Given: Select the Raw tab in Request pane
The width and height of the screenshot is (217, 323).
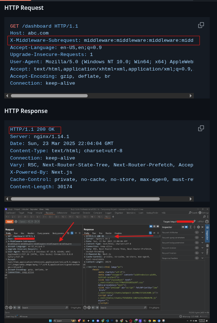Looking at the screenshot, I should [x=16, y=233].
